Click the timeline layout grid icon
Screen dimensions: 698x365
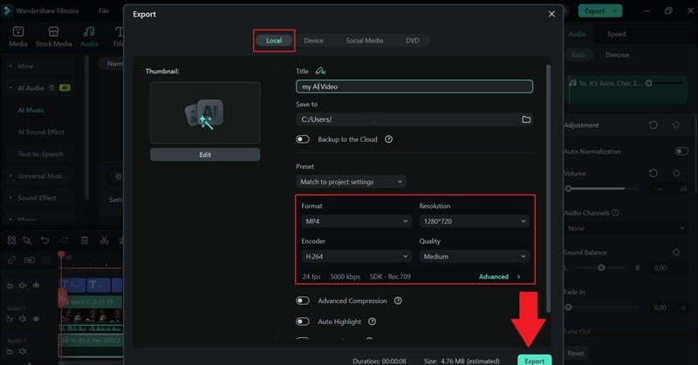[x=11, y=240]
